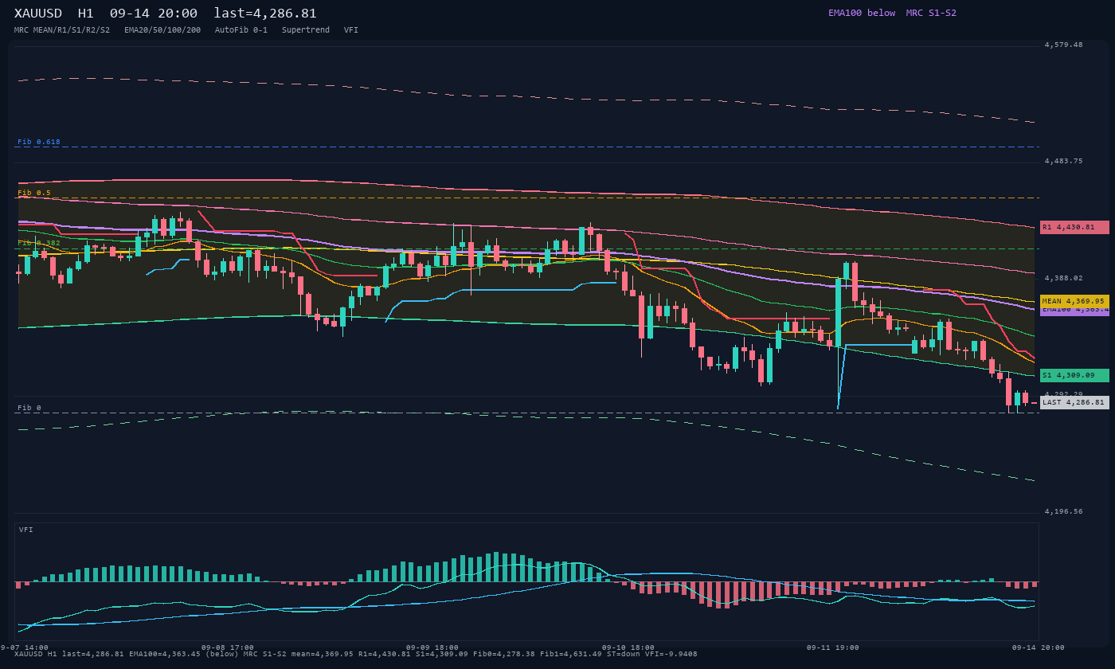
Task: Click the 'Fib 0.618' level label
Action: pyautogui.click(x=39, y=142)
